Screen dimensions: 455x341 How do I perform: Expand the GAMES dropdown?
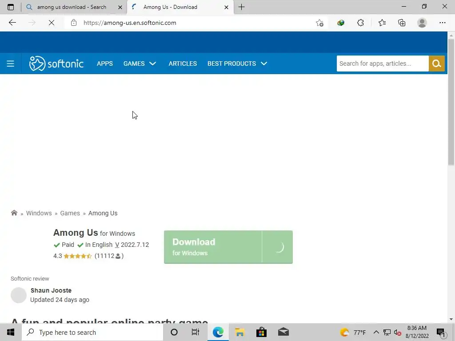coord(140,63)
